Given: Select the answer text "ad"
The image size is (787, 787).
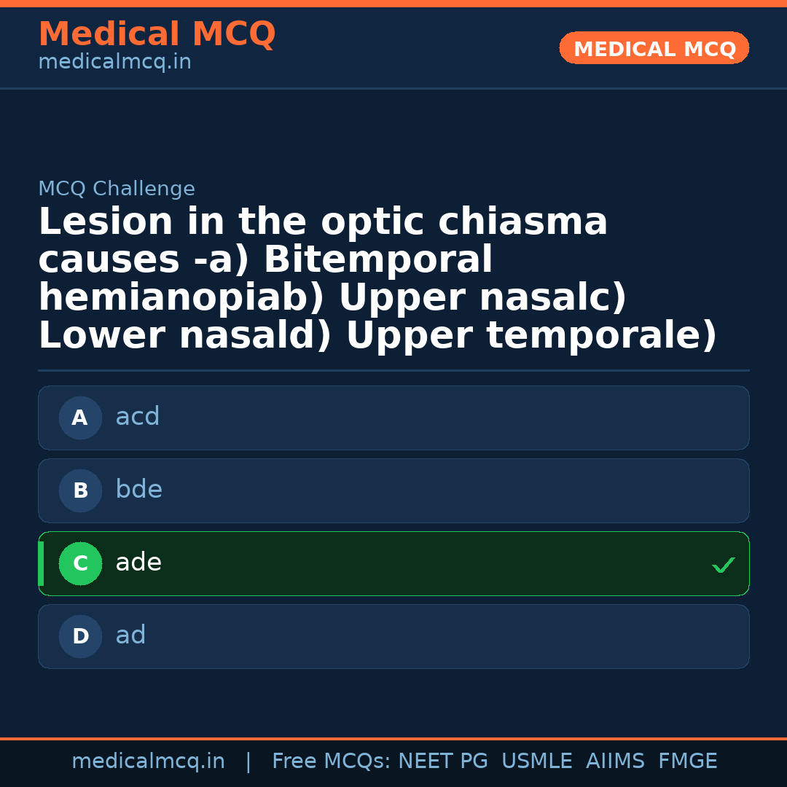Looking at the screenshot, I should pyautogui.click(x=130, y=635).
